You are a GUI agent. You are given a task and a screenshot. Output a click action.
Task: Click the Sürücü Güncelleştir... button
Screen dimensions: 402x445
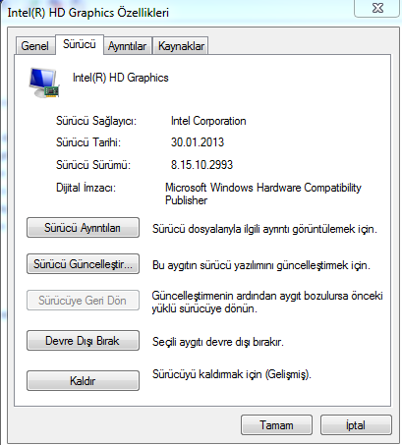83,264
